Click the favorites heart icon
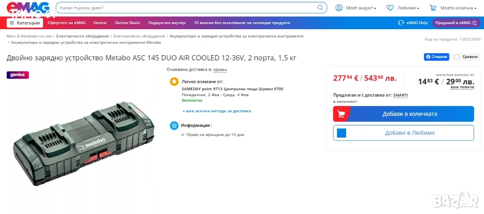Image resolution: width=484 pixels, height=214 pixels. pyautogui.click(x=390, y=8)
